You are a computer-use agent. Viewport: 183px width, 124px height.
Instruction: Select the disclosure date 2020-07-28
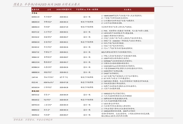point(64,82)
